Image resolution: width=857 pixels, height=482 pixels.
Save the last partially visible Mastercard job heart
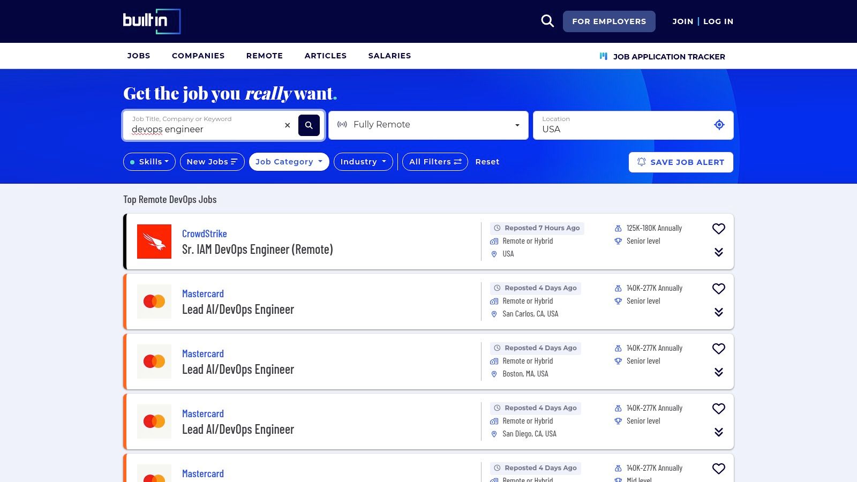click(719, 469)
